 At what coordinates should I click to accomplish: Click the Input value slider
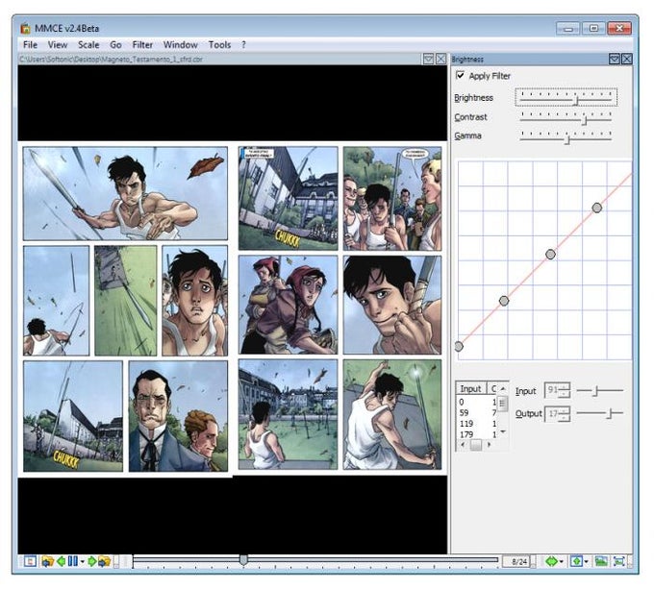599,390
